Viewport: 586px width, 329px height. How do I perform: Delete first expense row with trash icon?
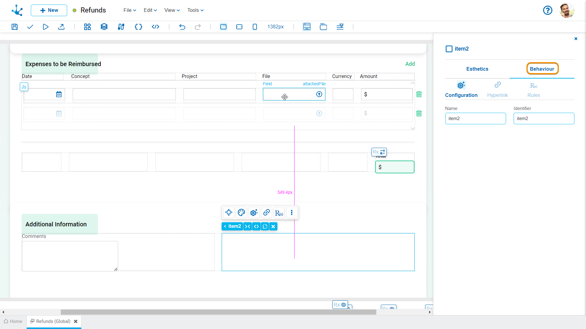coord(419,94)
